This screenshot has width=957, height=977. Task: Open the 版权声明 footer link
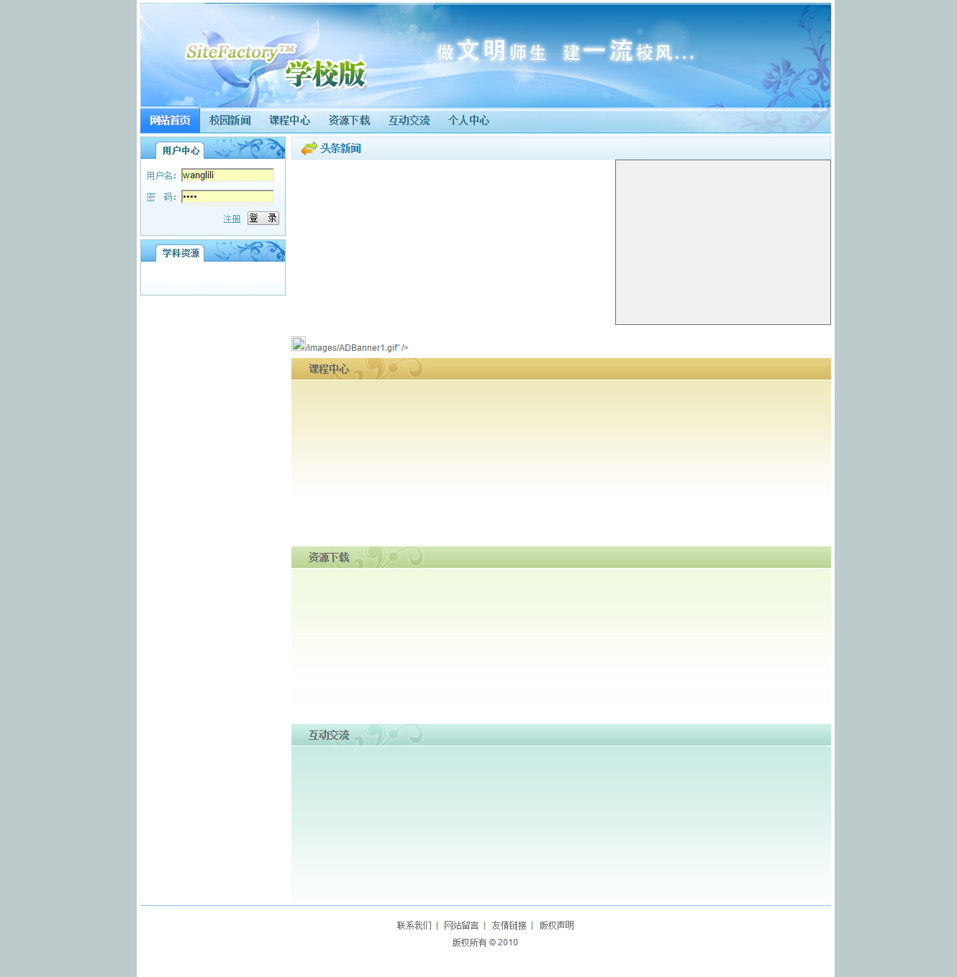click(x=557, y=926)
